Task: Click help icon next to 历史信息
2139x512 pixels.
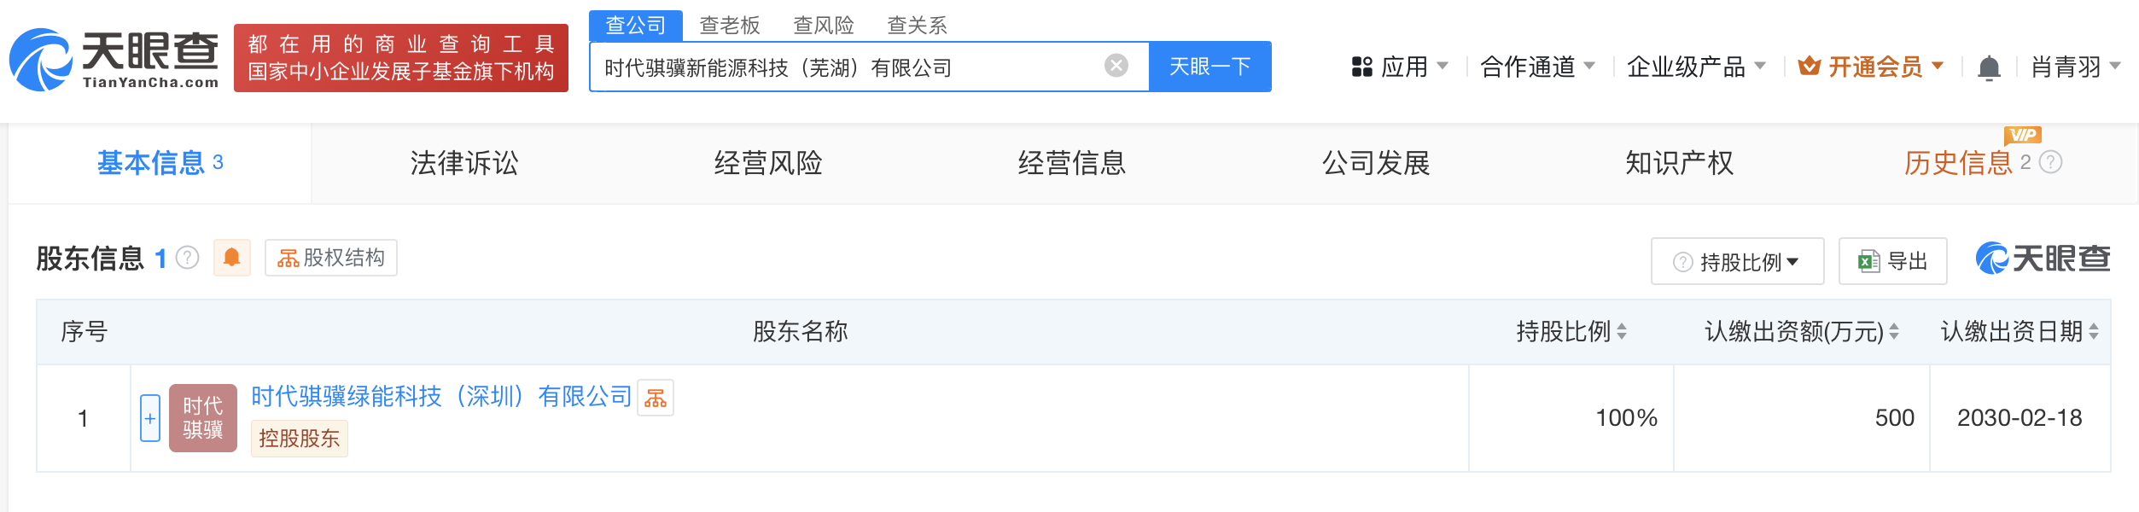Action: pos(2050,162)
